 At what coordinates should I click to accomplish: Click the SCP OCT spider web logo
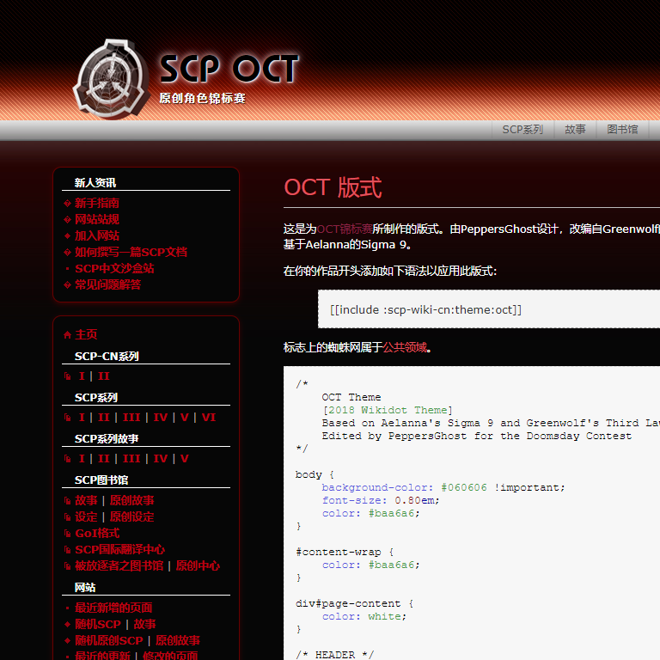(112, 79)
